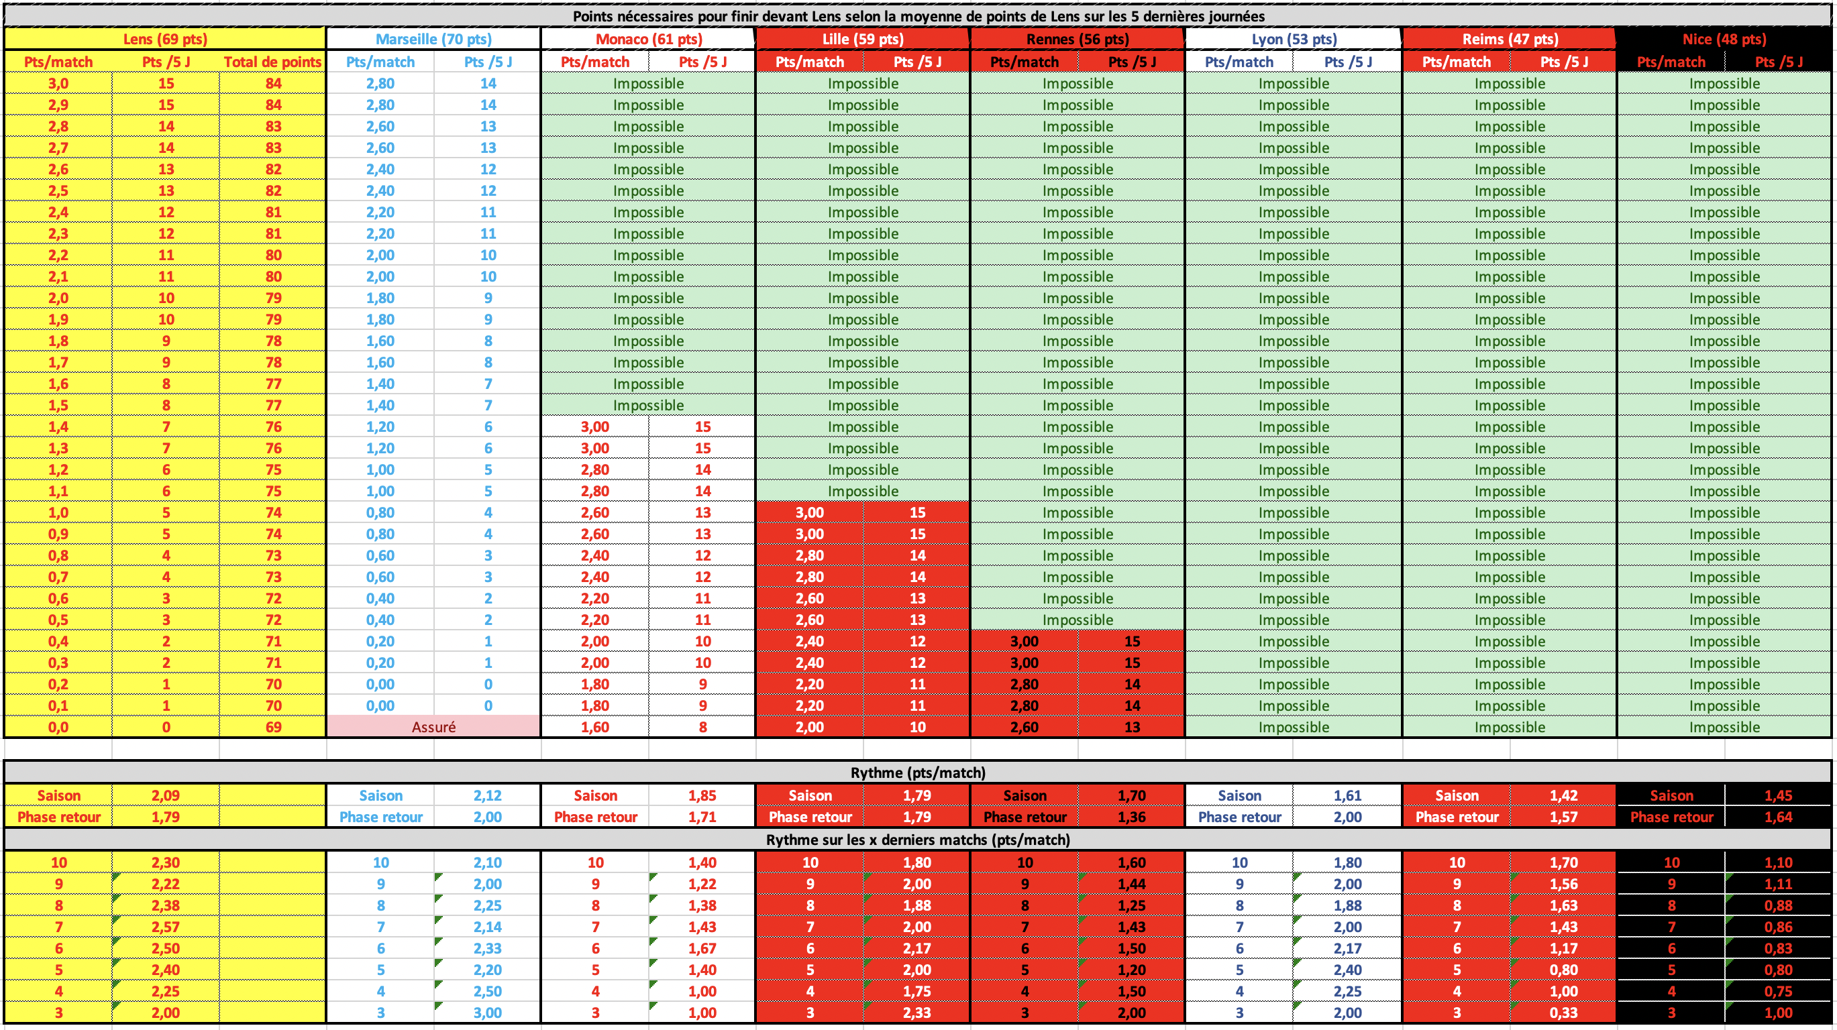Click Lyon "Saison" label
1837x1030 pixels.
pos(1239,795)
